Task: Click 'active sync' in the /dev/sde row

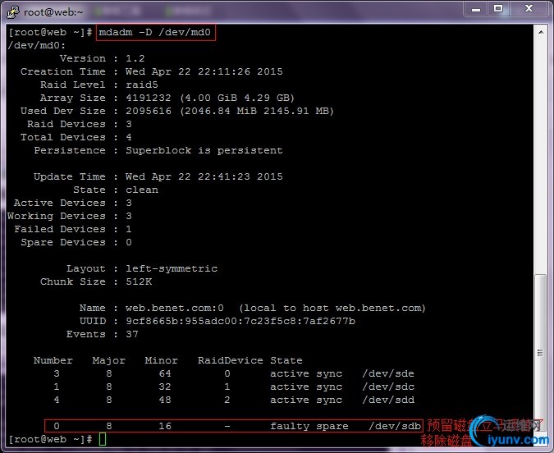Action: click(306, 373)
